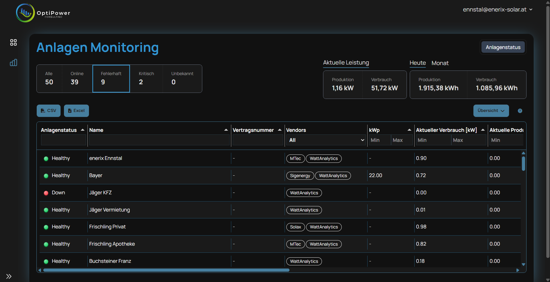Click green status dot for enerix Ennstal
This screenshot has width=550, height=282.
pos(46,158)
